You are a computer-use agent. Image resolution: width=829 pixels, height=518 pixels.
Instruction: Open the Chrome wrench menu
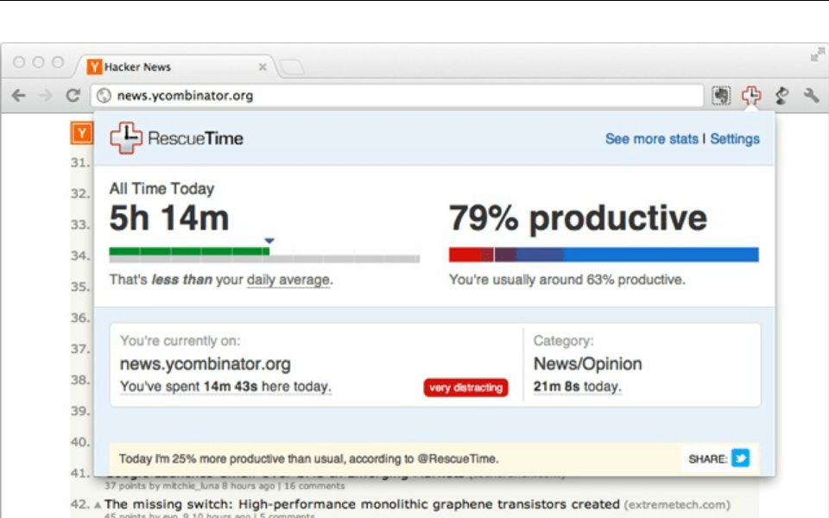pos(811,96)
